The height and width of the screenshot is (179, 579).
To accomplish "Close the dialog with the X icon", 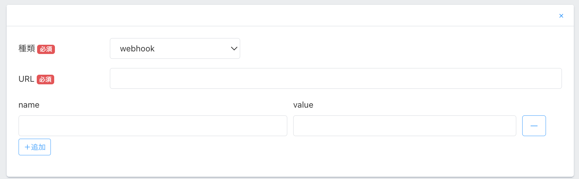I will pyautogui.click(x=561, y=16).
